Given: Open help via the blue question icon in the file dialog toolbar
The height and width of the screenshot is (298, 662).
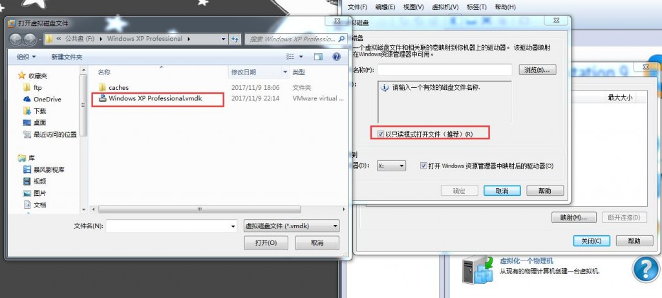Looking at the screenshot, I should (x=336, y=56).
